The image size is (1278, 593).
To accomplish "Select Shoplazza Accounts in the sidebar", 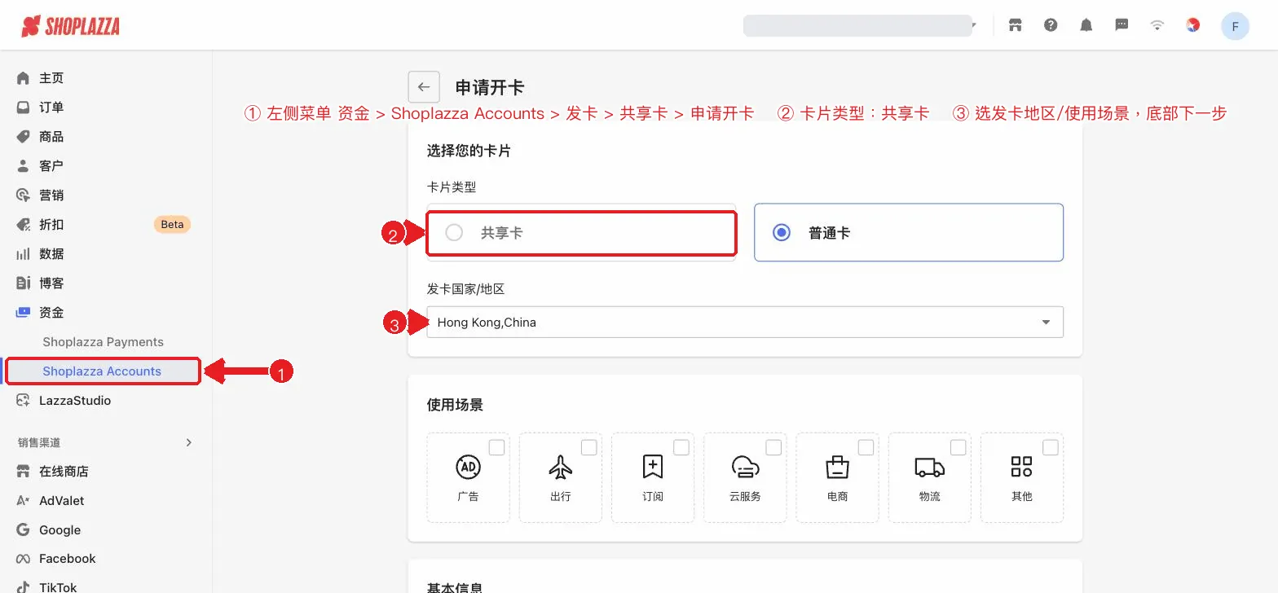I will point(102,371).
